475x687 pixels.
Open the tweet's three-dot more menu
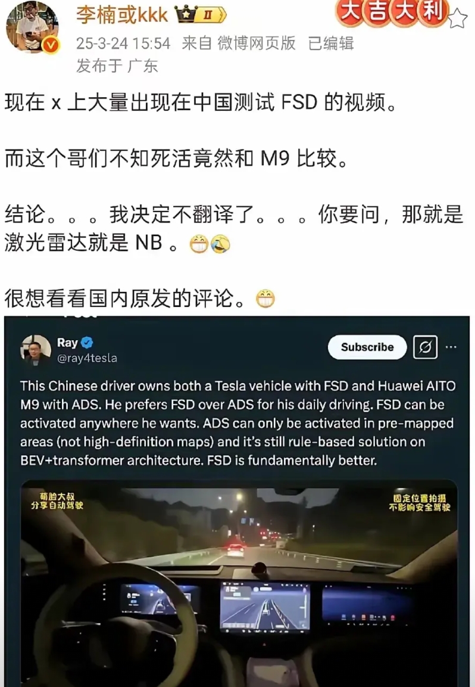point(451,347)
